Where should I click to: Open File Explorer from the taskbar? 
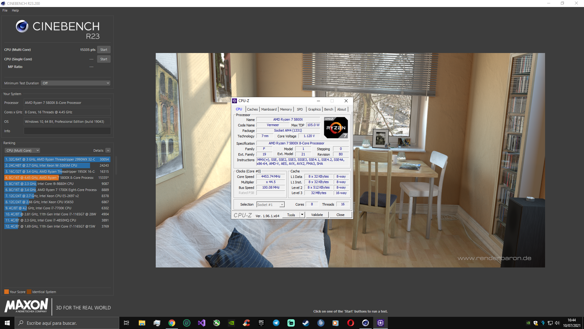pos(142,323)
